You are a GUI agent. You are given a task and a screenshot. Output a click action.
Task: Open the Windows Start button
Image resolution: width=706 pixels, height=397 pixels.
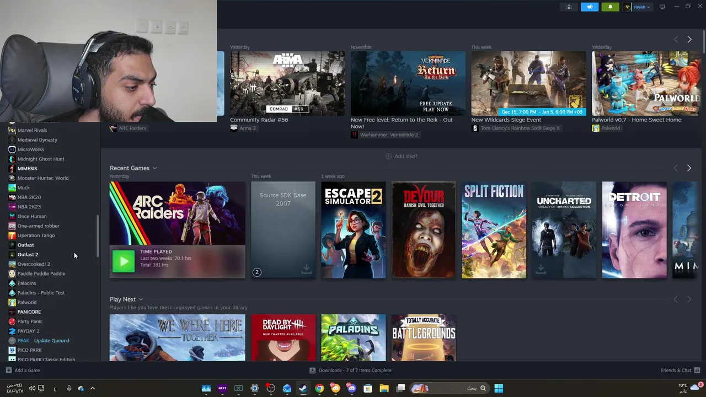[499, 388]
